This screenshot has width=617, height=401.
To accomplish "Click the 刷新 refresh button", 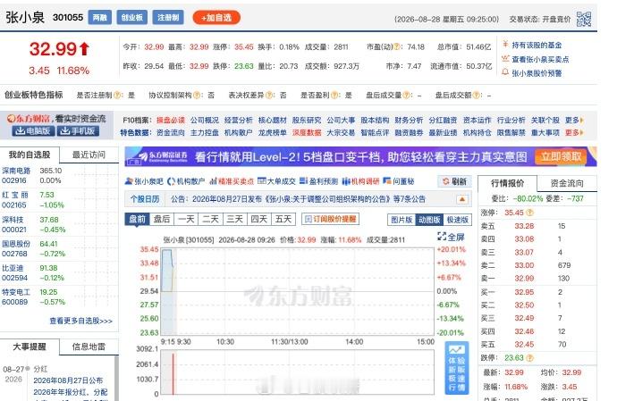I will click(454, 181).
